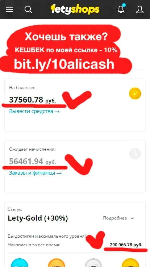Click the gray clock pending icon
This screenshot has width=150, height=267.
[x=135, y=154]
